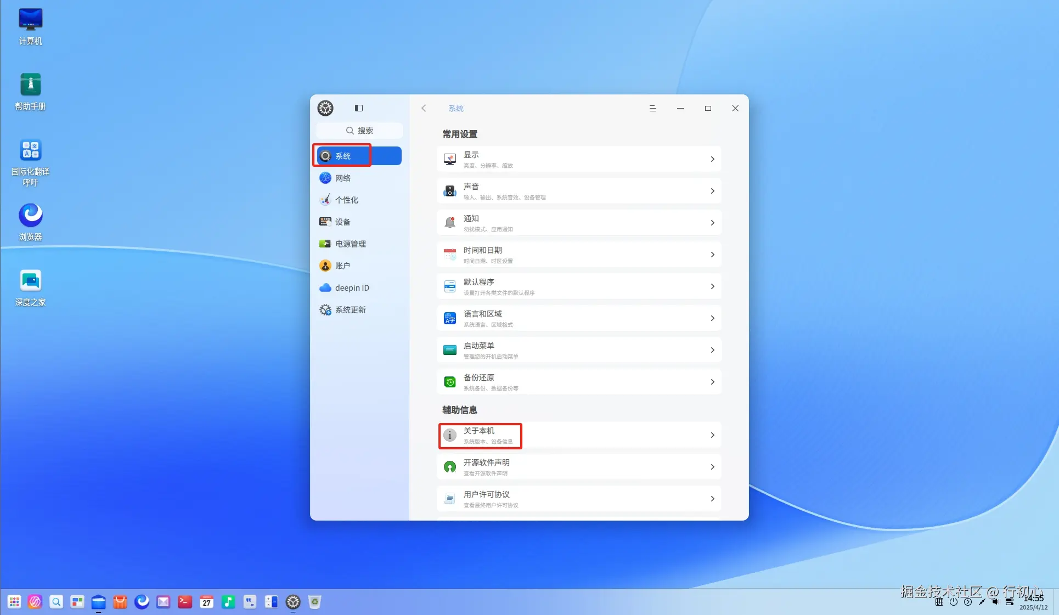Screen dimensions: 1059x615
Task: Open the mail app in the dock
Action: tap(164, 602)
